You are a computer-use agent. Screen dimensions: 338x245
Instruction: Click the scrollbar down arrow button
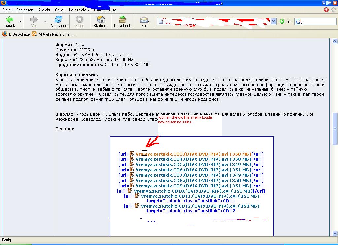335,234
